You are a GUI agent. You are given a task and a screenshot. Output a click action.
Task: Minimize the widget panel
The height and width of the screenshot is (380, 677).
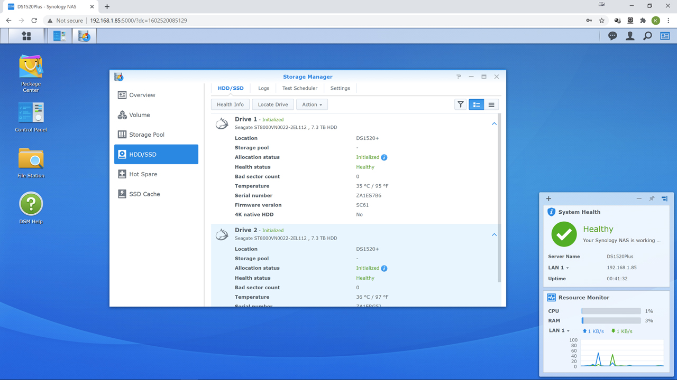tap(639, 199)
